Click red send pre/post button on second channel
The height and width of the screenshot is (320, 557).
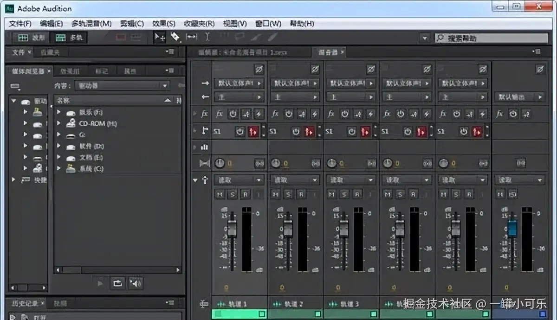tap(309, 131)
